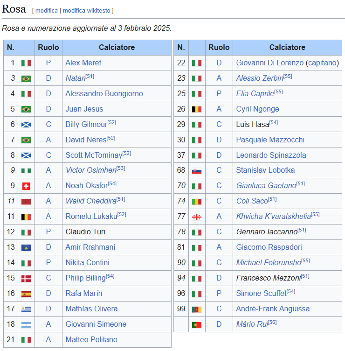The image size is (345, 351).
Task: Open Alessandro Buongiorno's page
Action: click(x=104, y=93)
